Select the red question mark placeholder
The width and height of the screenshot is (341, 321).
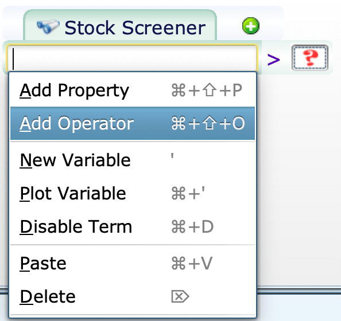pos(309,57)
